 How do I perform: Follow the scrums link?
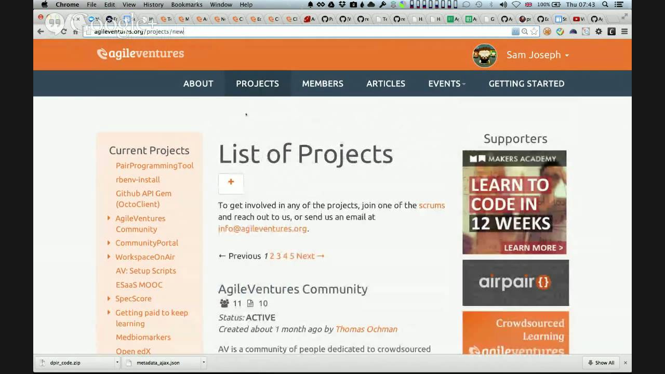tap(432, 205)
